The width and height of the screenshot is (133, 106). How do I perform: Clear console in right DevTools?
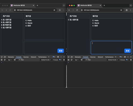point(72,60)
